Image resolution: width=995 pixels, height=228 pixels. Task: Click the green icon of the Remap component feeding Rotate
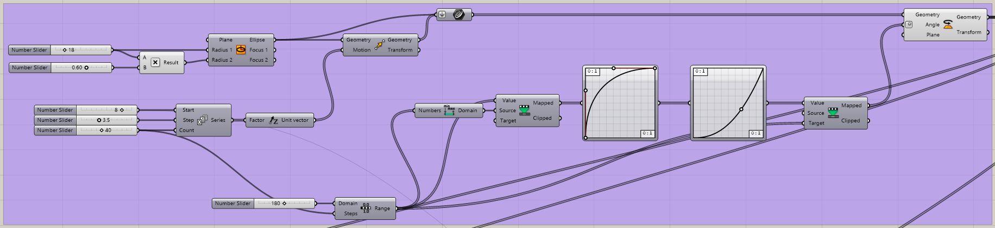click(x=833, y=113)
